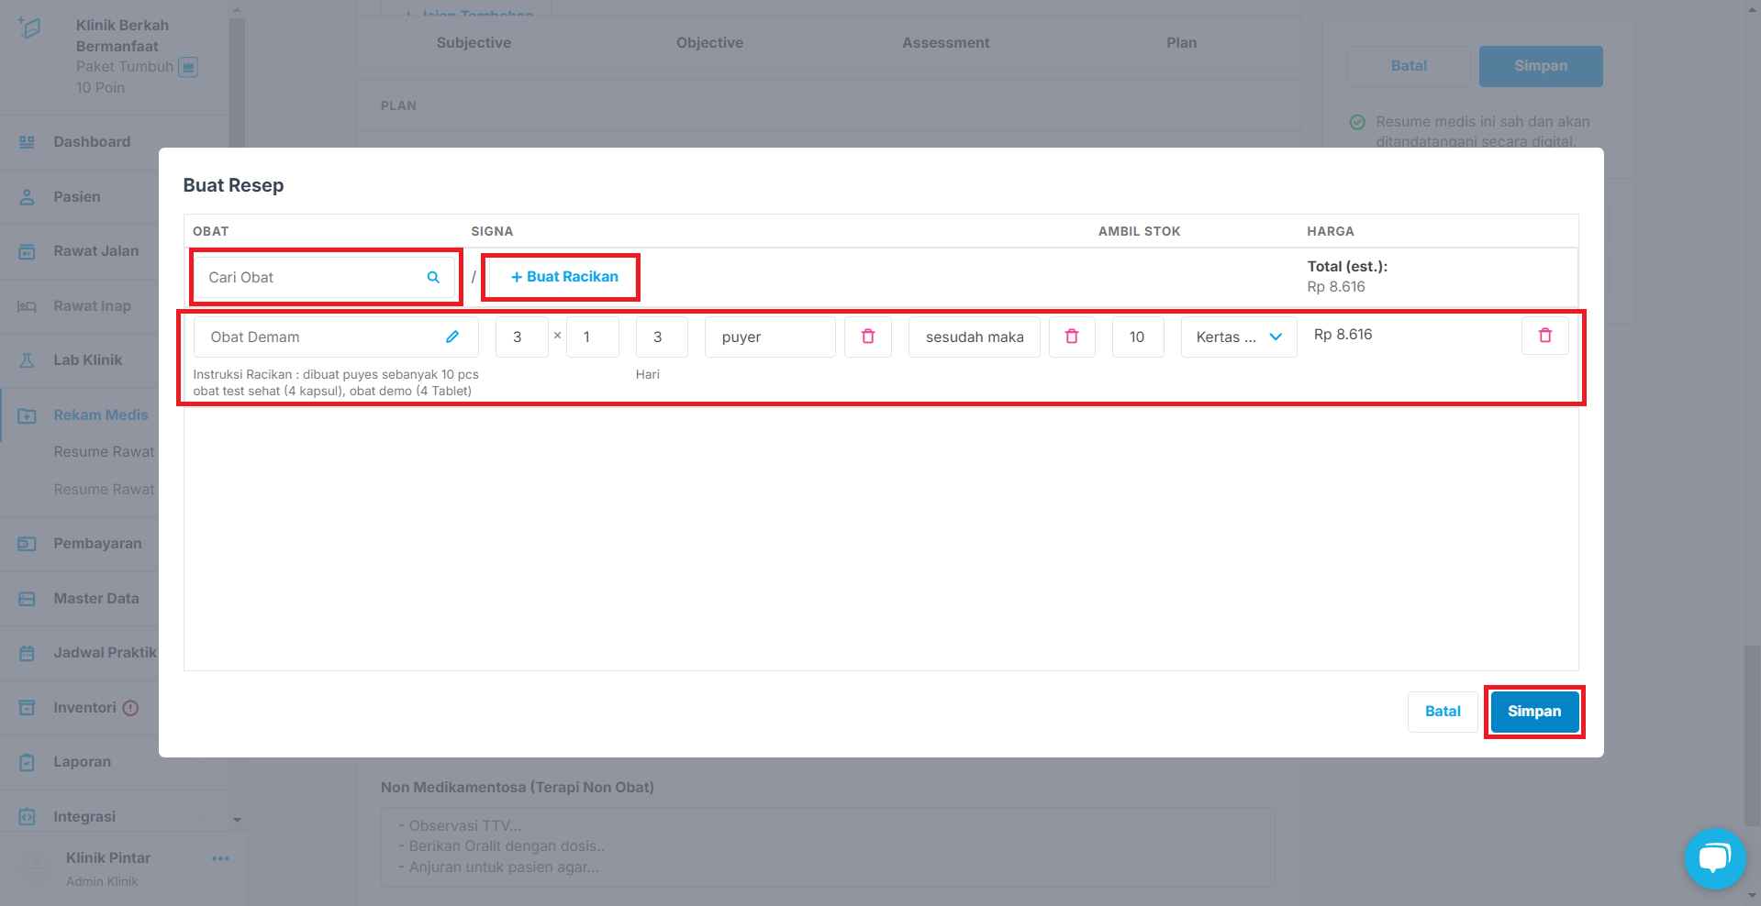Open the Kertas stock source dropdown
Viewport: 1761px width, 906px height.
[x=1239, y=337]
